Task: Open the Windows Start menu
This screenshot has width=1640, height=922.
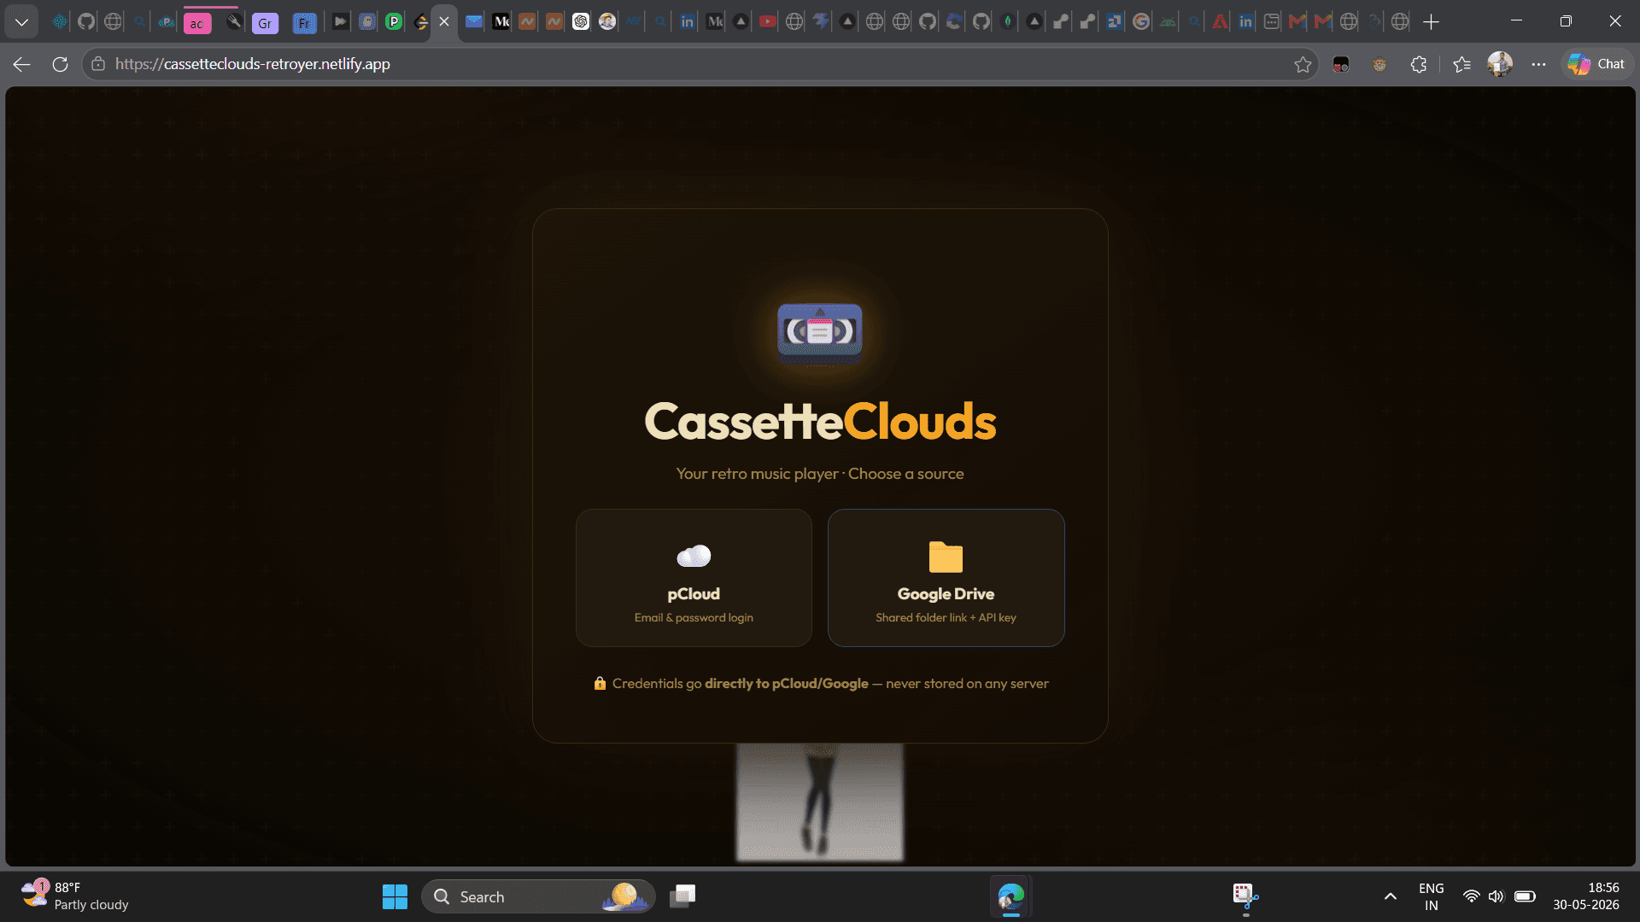Action: (395, 896)
